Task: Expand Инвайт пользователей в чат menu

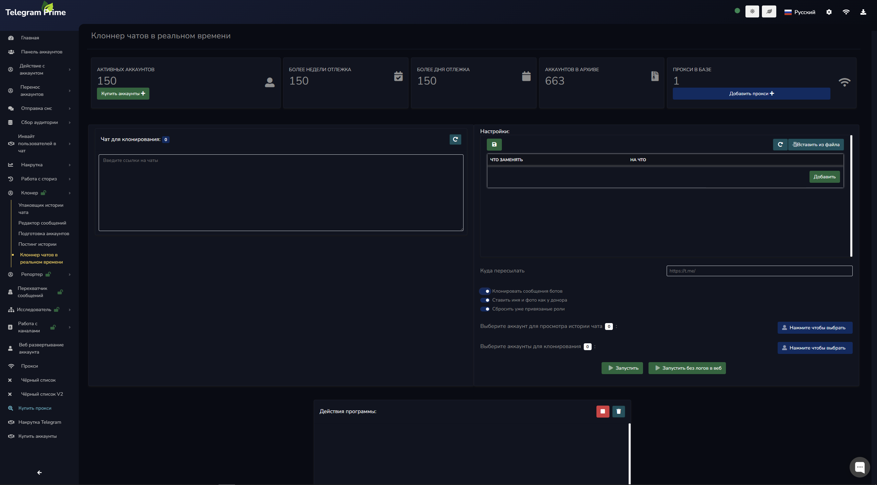Action: point(39,144)
